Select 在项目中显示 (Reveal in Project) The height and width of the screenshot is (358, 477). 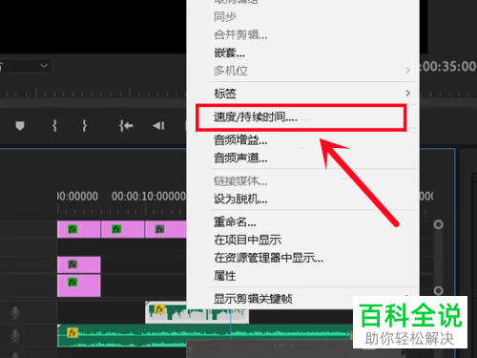click(x=248, y=240)
